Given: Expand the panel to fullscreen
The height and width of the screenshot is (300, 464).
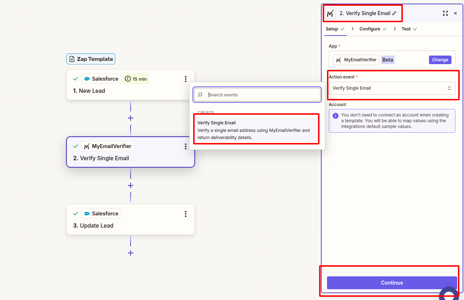Looking at the screenshot, I should (445, 13).
